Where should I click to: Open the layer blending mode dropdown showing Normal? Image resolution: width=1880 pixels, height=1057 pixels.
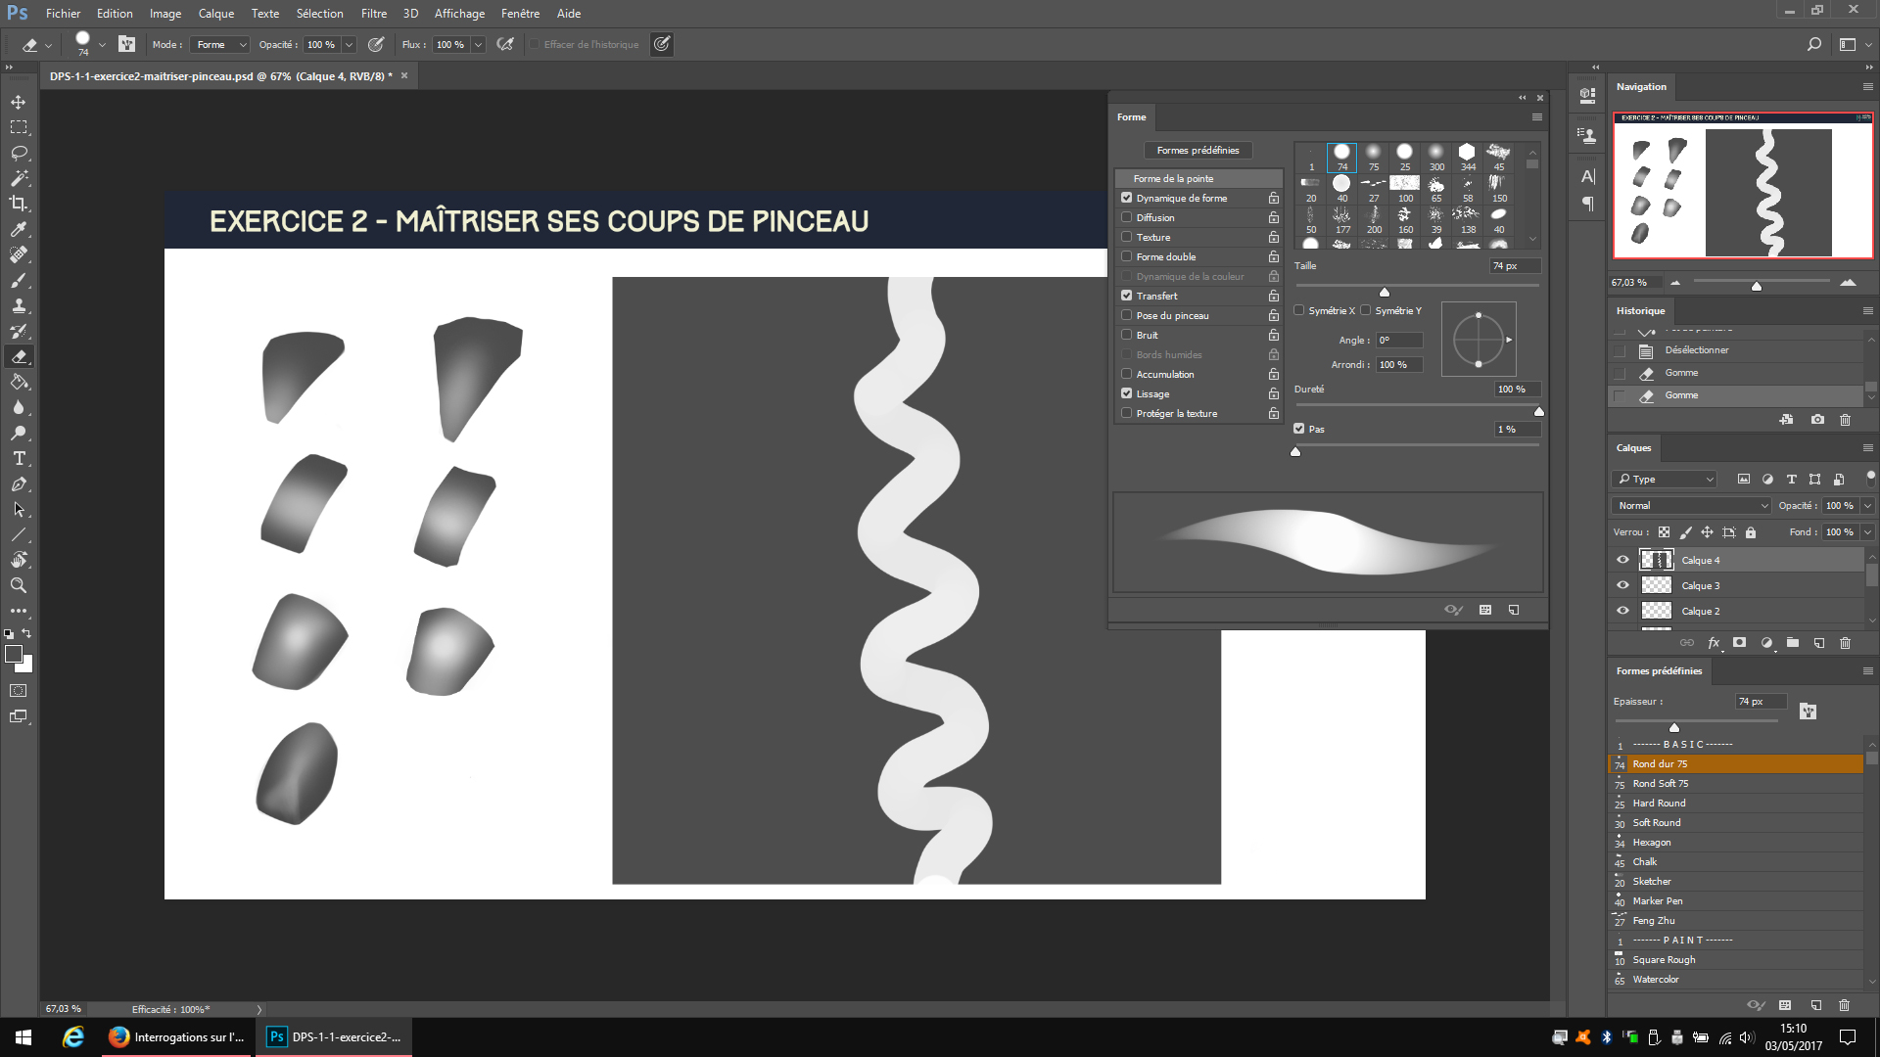click(x=1689, y=505)
